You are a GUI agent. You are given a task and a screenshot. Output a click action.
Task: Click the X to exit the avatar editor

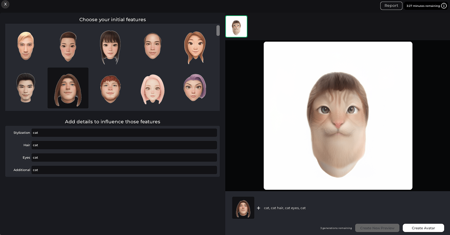click(5, 4)
